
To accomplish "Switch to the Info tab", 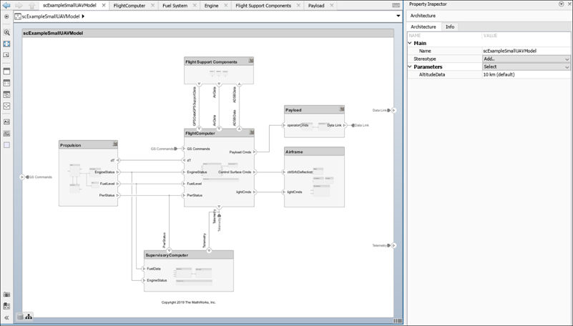I will 449,26.
